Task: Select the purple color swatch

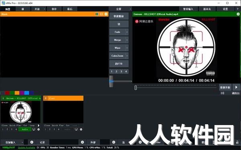Action: pos(22,93)
